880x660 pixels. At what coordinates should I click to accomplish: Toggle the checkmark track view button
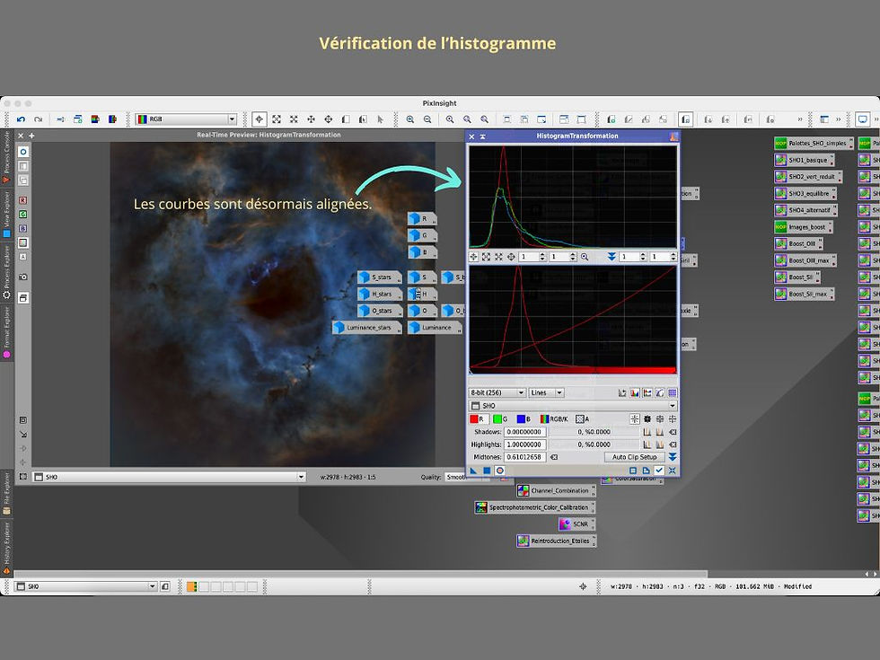[659, 471]
